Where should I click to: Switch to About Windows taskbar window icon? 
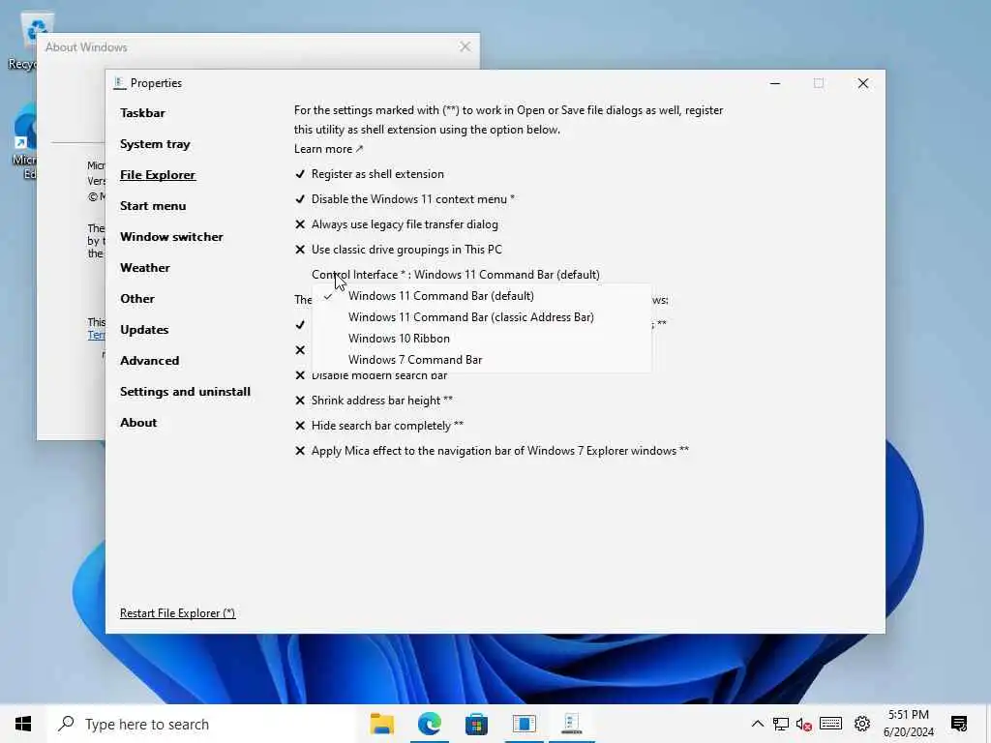524,724
